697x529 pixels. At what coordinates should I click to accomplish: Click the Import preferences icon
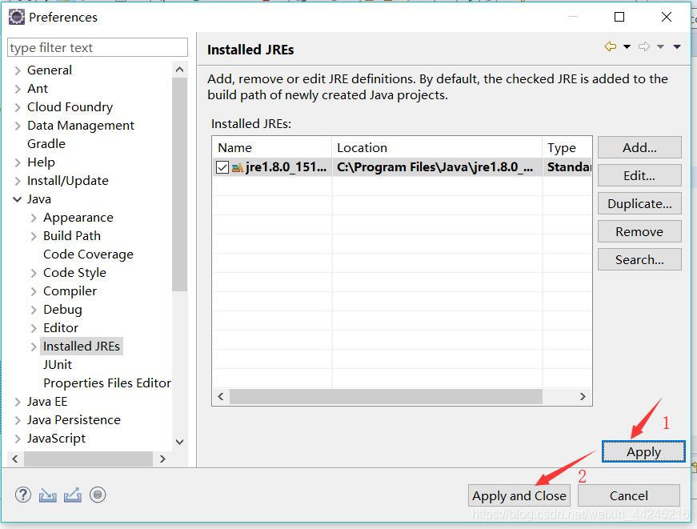pos(47,495)
